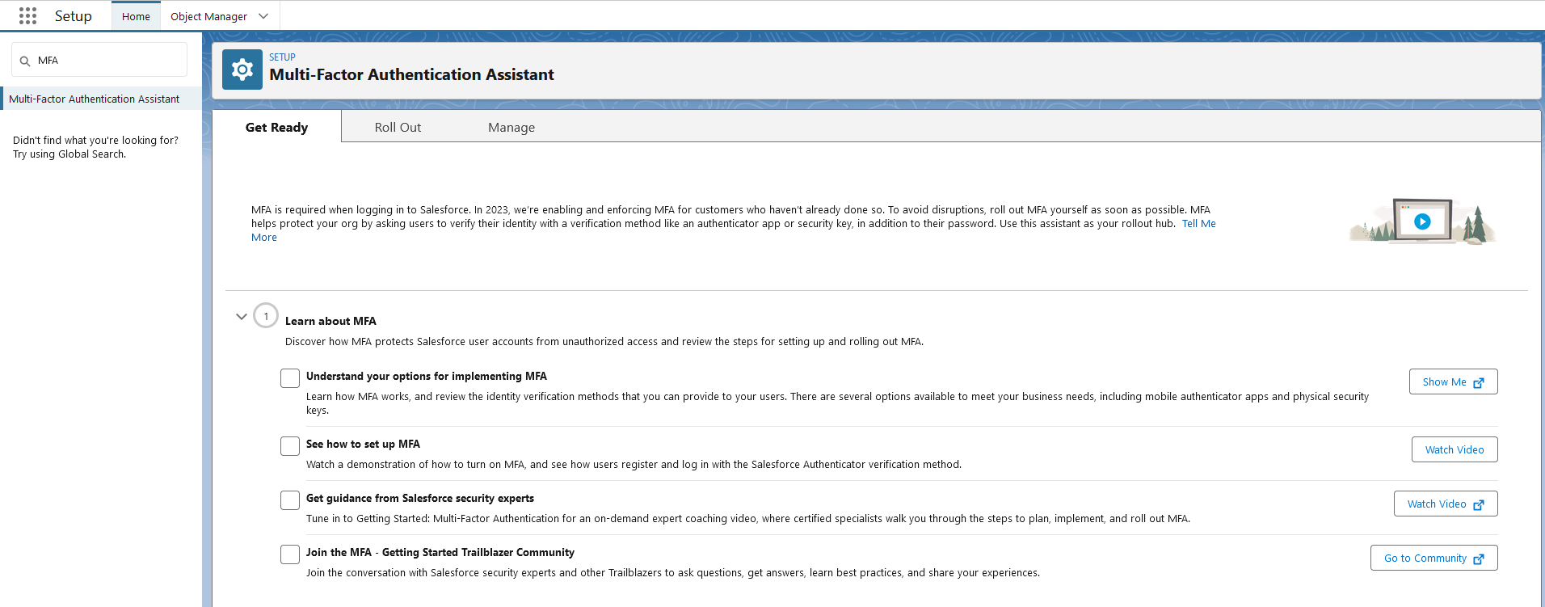Click Watch Video for security experts guidance
The image size is (1545, 607).
[1446, 504]
